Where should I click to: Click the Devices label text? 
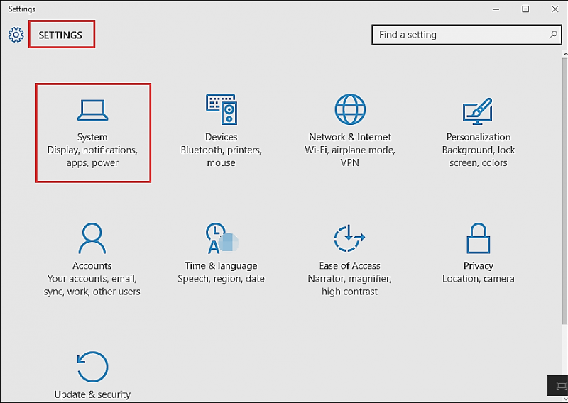coord(221,137)
